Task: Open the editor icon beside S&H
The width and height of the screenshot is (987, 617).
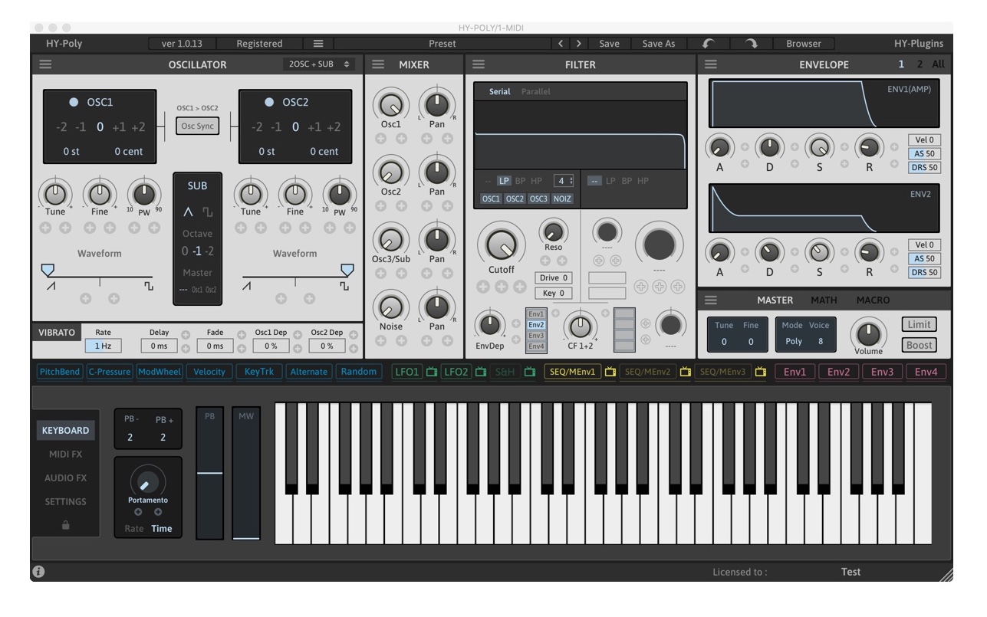Action: [530, 372]
